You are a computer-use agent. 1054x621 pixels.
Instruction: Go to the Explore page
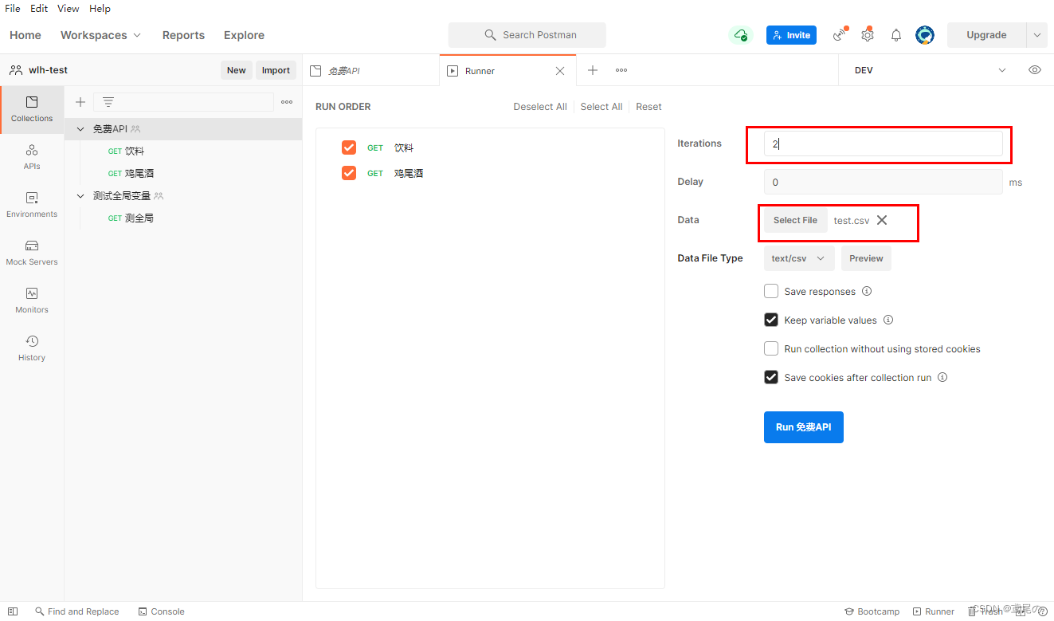point(244,35)
